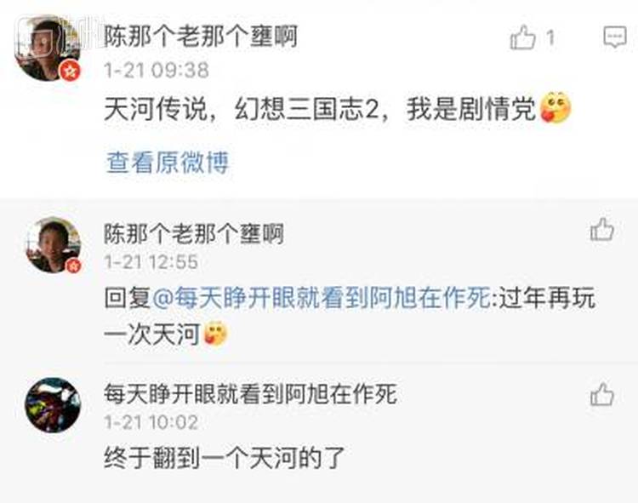Viewport: 638px width, 503px height.
Task: Tap the emoji after 一次天河
Action: click(x=216, y=334)
